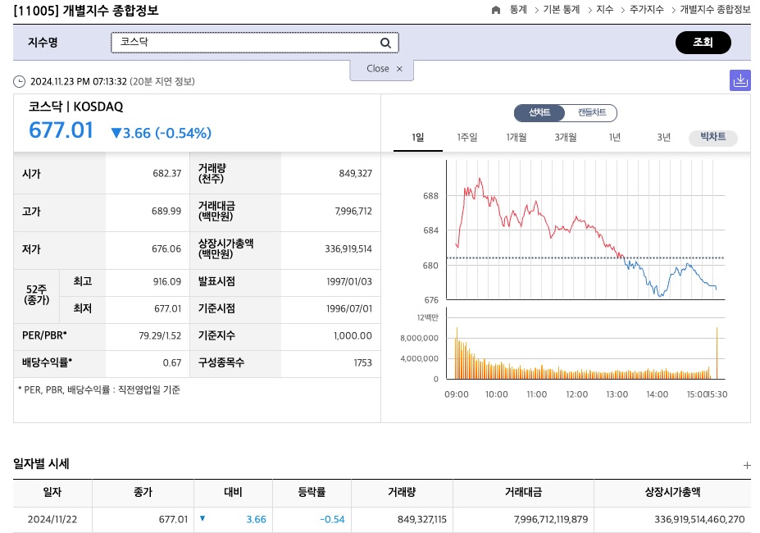Click 거래량 column header in daily table
The height and width of the screenshot is (533, 760).
tap(402, 492)
